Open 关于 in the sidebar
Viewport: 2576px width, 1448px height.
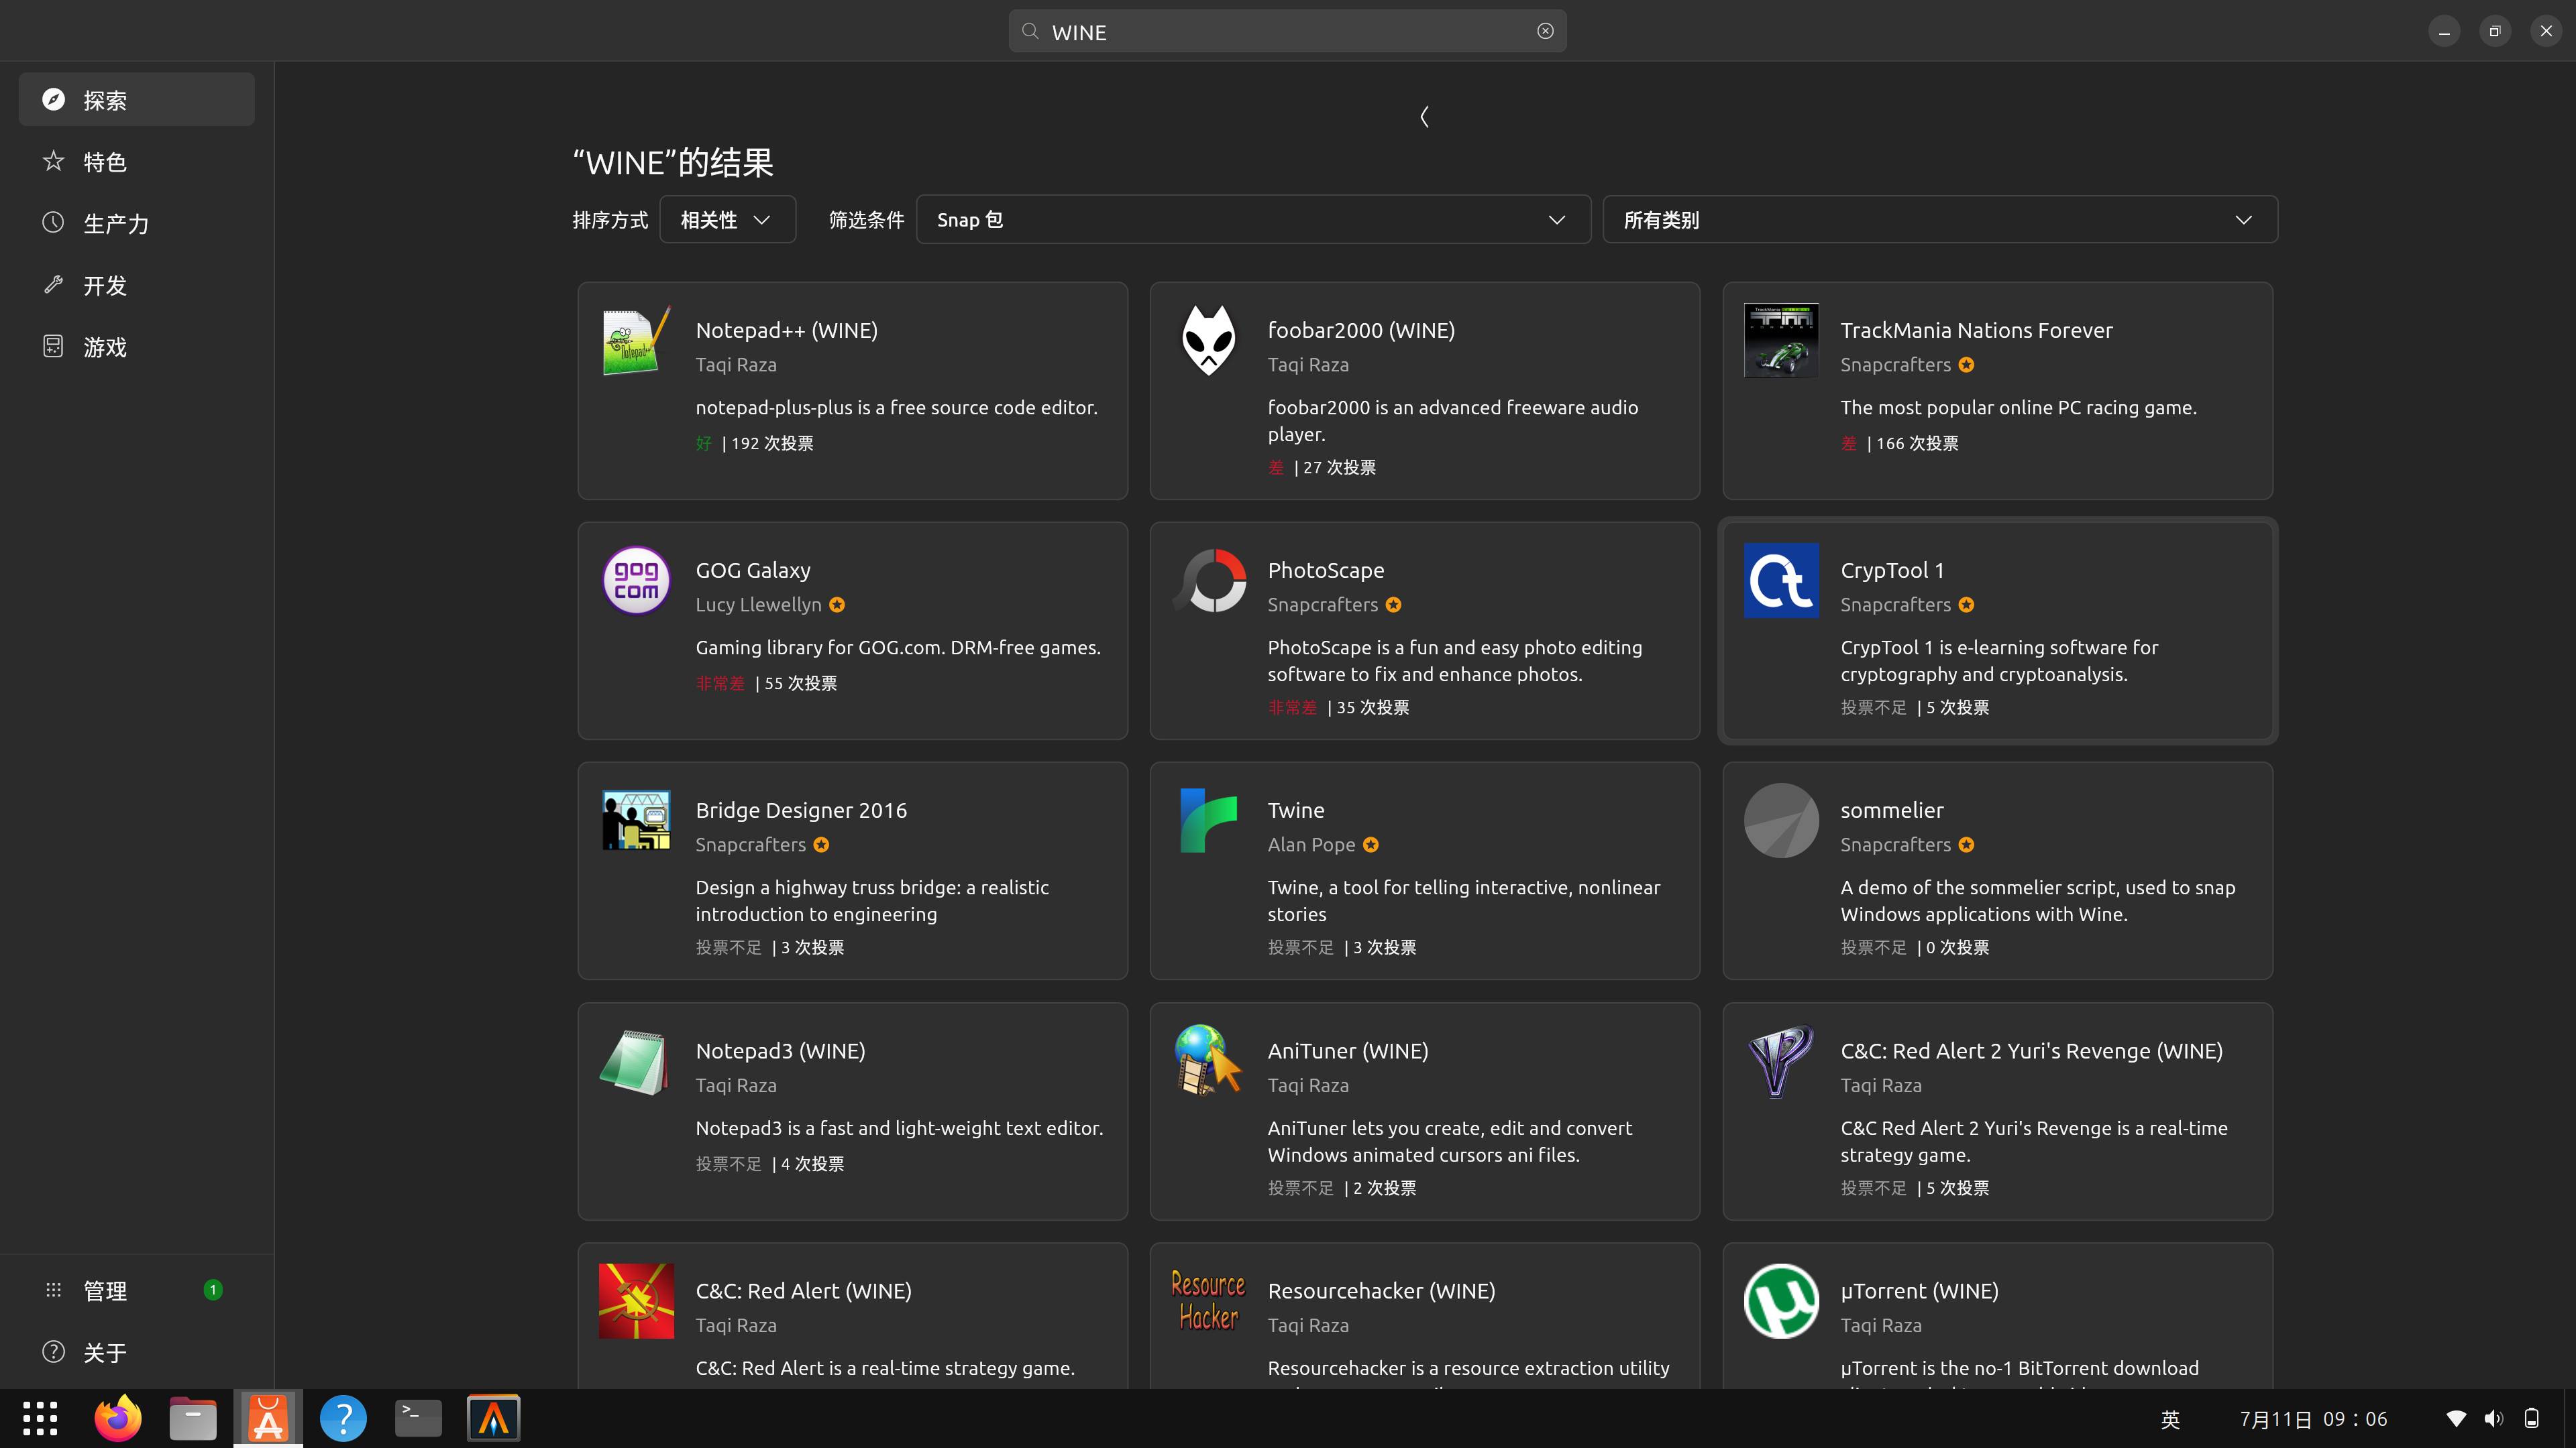(137, 1352)
